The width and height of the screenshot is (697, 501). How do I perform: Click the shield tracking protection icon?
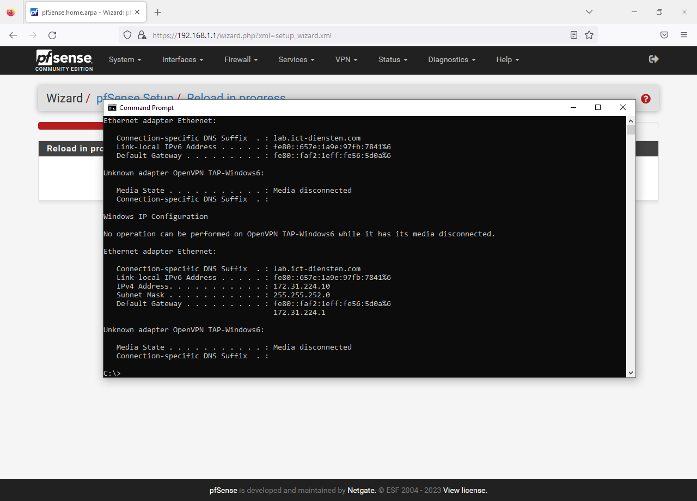127,35
